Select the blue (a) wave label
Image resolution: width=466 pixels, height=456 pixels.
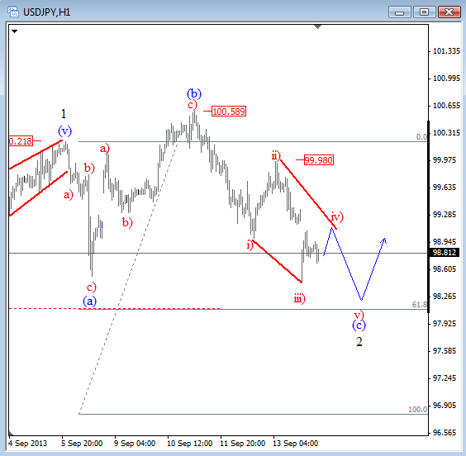pyautogui.click(x=90, y=302)
